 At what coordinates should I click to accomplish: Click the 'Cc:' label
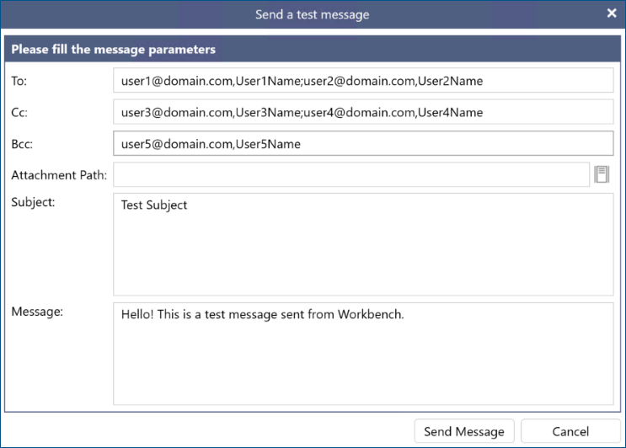[x=19, y=112]
